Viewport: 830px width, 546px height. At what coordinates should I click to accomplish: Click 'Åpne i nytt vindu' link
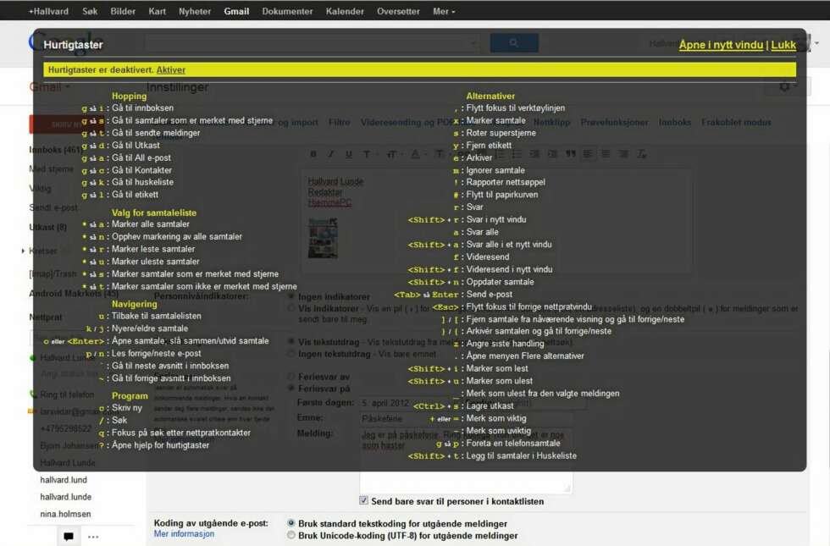(x=721, y=45)
